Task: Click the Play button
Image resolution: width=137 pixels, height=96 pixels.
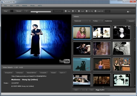Action: pyautogui.click(x=6, y=11)
